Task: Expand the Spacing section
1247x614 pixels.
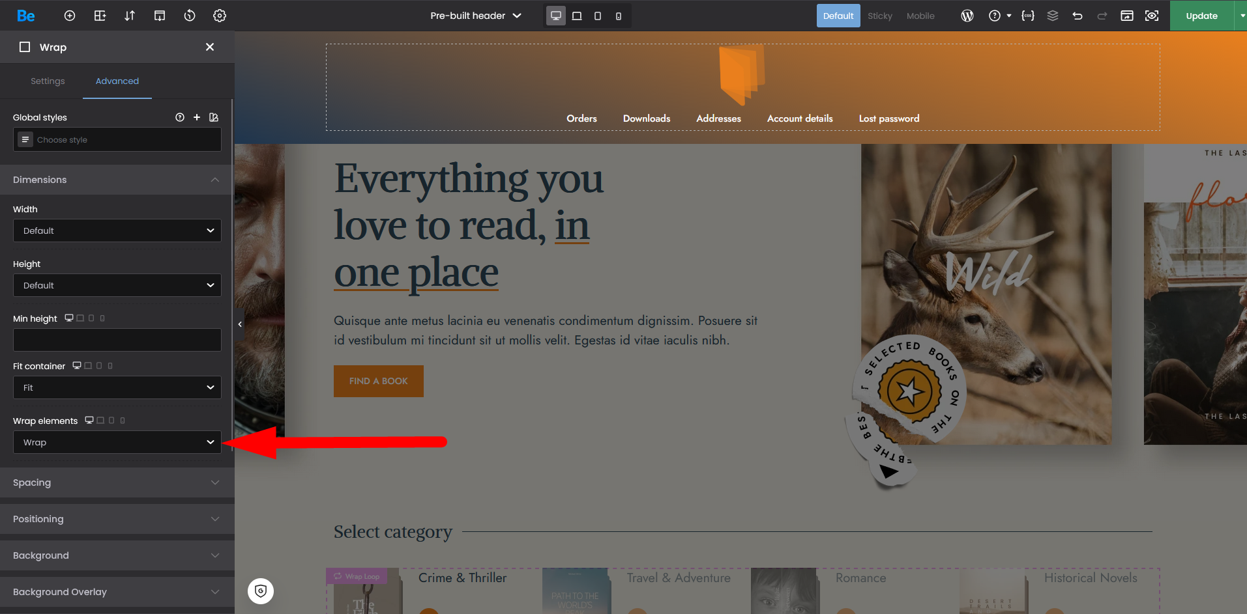Action: [117, 482]
